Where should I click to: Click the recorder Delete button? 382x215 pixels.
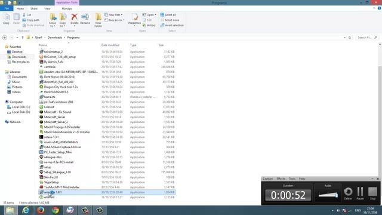[348, 193]
